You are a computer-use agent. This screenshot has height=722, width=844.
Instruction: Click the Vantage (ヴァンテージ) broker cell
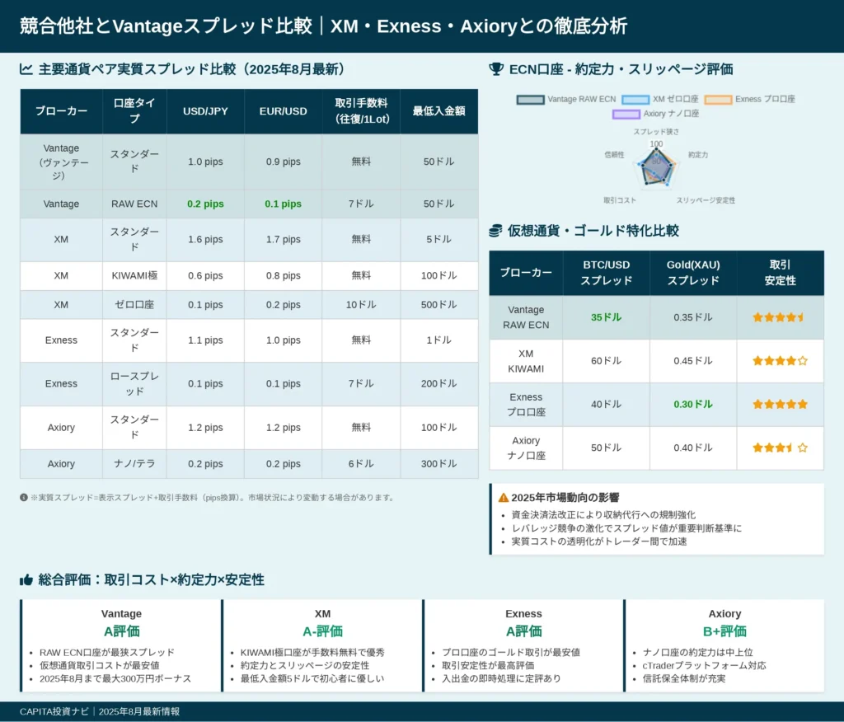coord(61,162)
